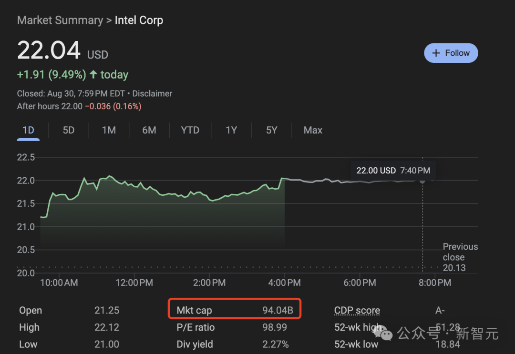Click the Mkt cap label
Viewport: 515px width, 354px height.
[195, 310]
